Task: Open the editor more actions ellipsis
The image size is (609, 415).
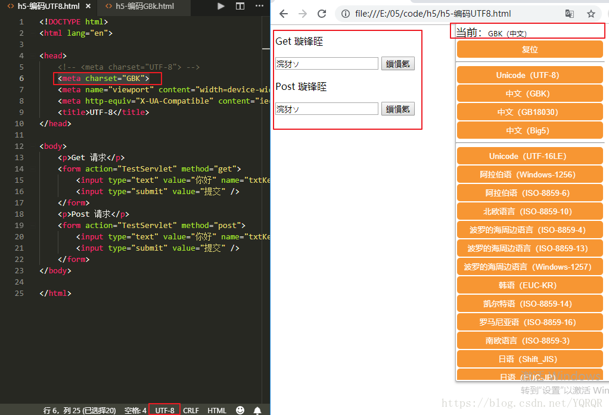Action: [259, 6]
